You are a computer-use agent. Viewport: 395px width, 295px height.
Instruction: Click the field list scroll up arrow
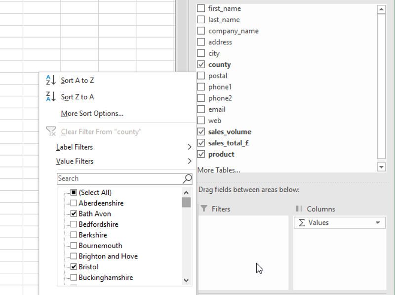381,9
